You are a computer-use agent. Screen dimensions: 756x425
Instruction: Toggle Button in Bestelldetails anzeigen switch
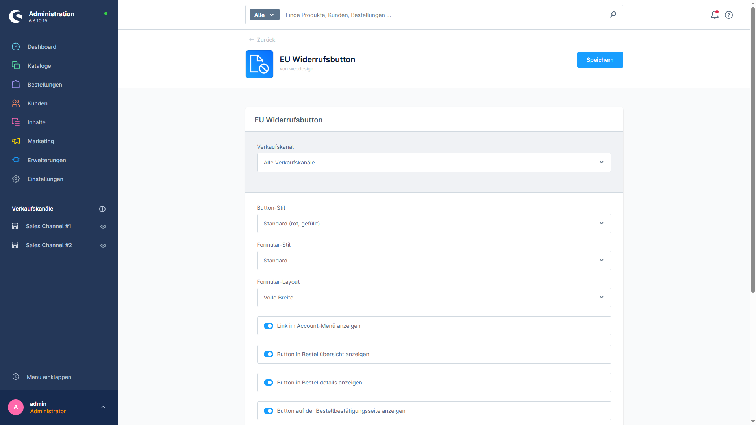point(269,382)
